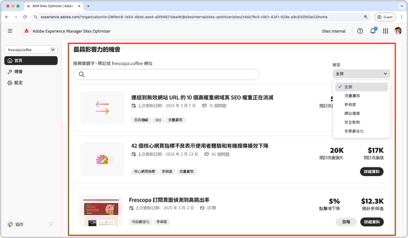The image size is (408, 238).
Task: Click the core web vitals gauge thumbnail
Action: click(102, 159)
